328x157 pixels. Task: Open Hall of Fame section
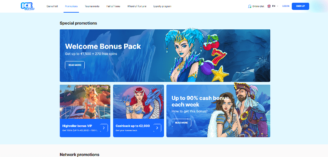(113, 6)
